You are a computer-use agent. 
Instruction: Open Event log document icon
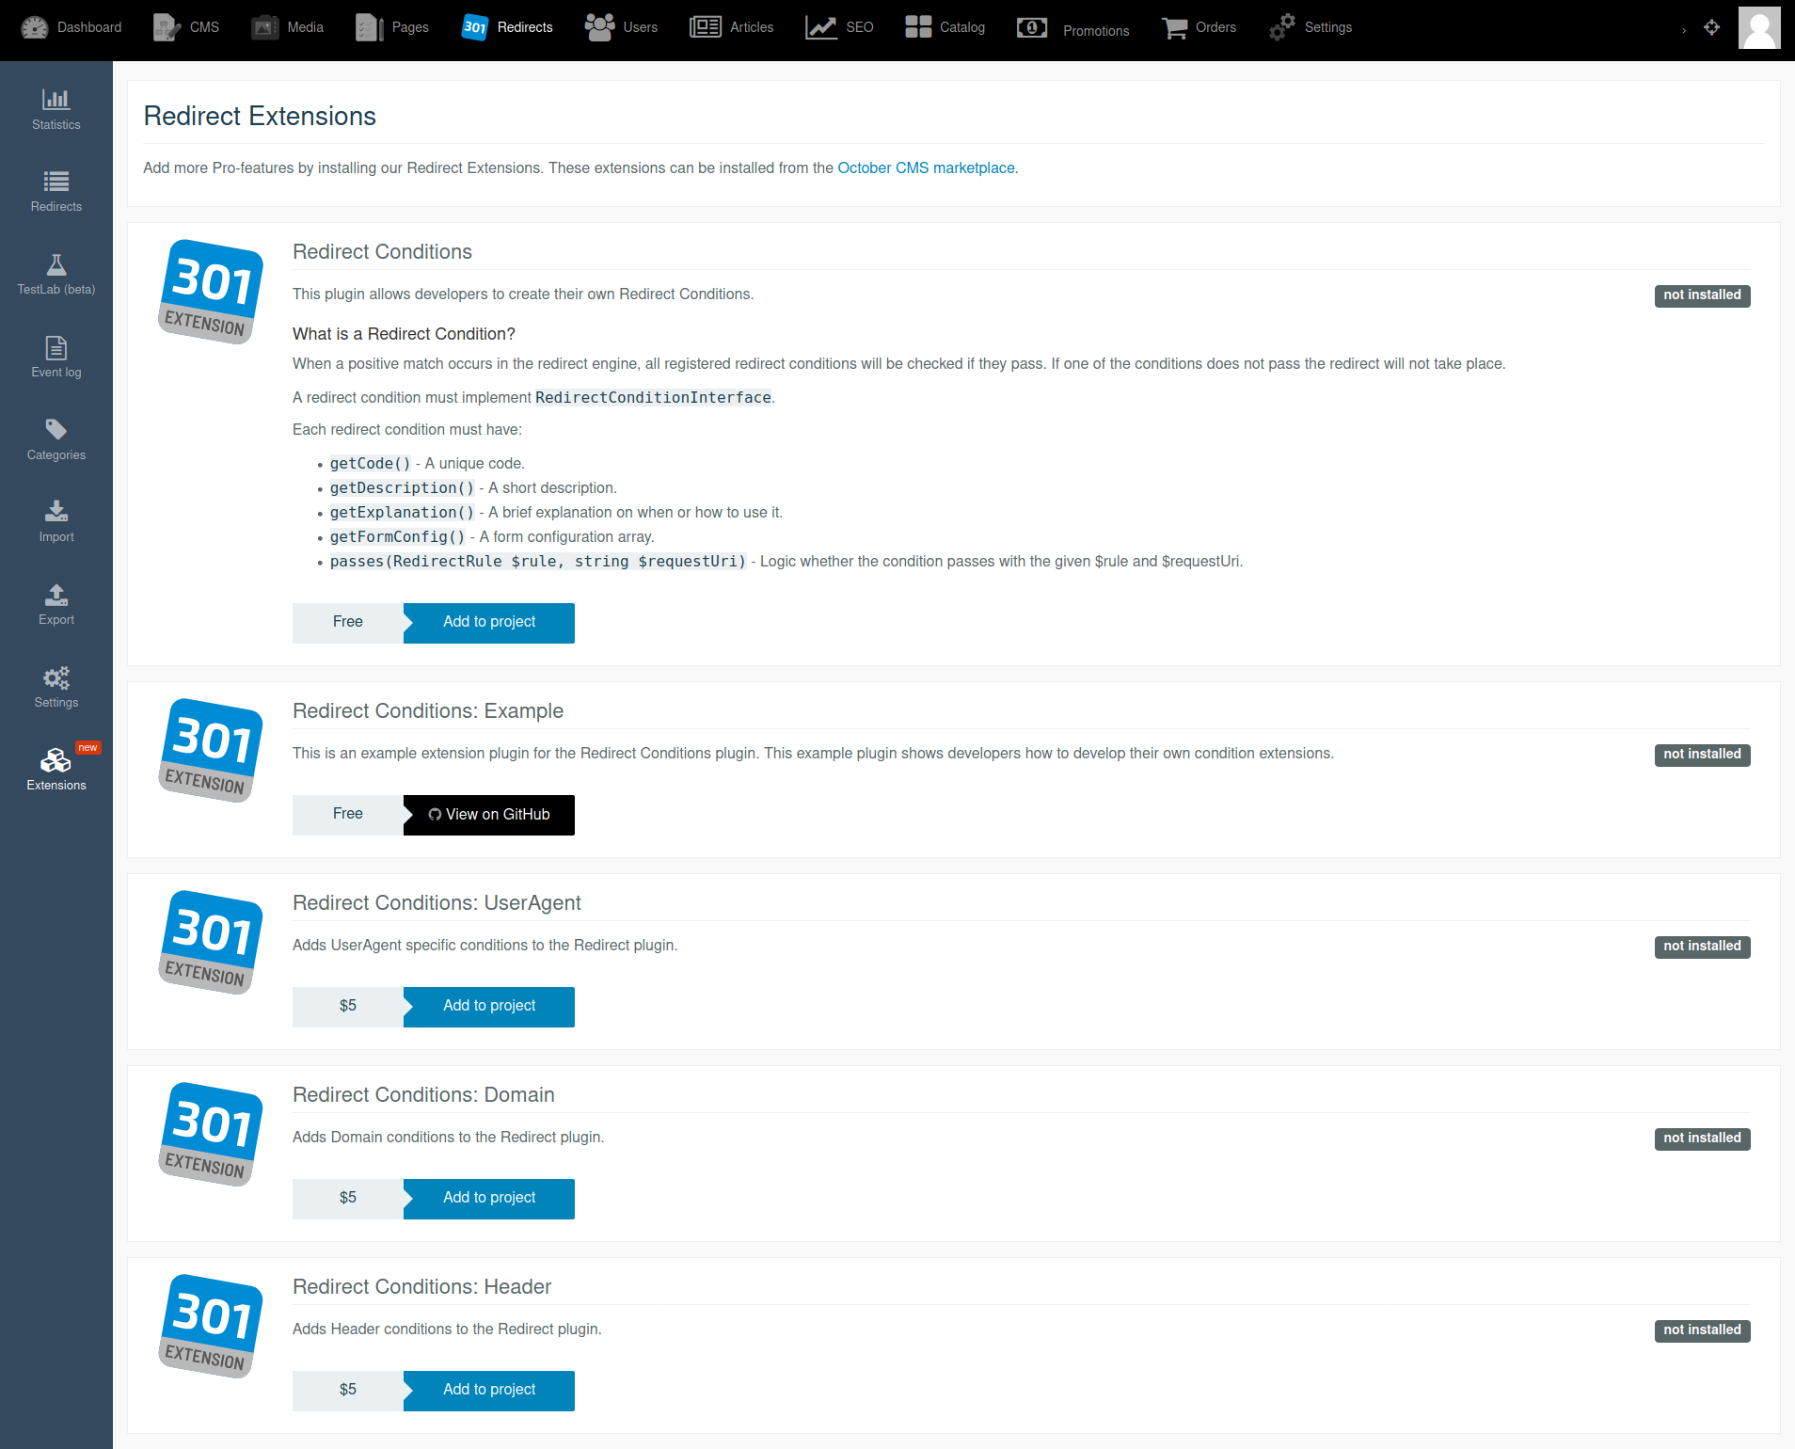point(56,347)
